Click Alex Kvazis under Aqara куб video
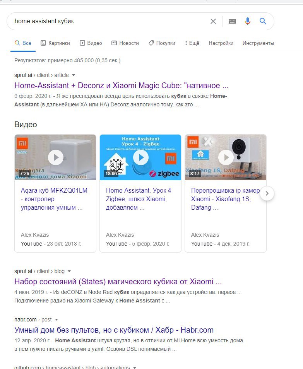This screenshot has height=369, width=303. (35, 235)
